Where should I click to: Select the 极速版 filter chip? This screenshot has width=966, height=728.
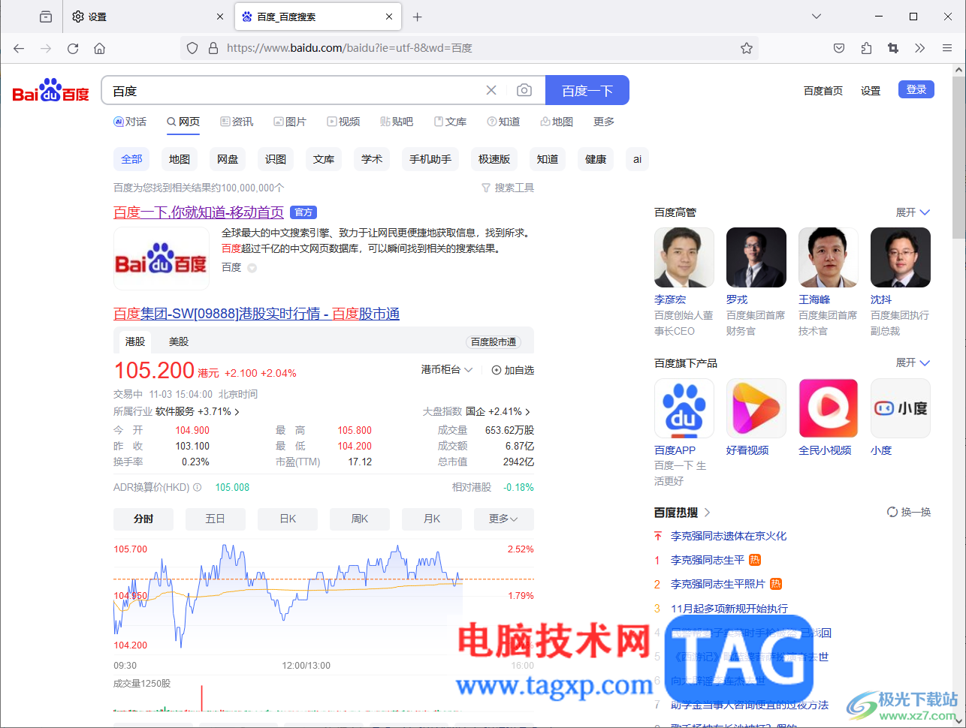pos(494,159)
